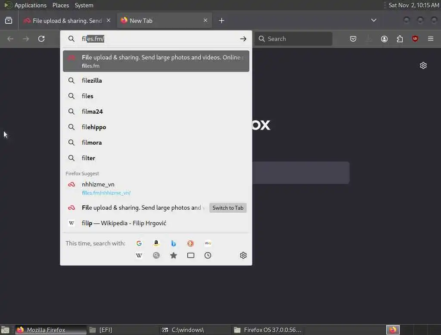Choose the filehippo search suggestion
This screenshot has width=441, height=335.
click(156, 127)
